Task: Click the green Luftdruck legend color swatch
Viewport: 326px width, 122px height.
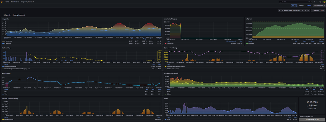Action: pyautogui.click(x=247, y=43)
